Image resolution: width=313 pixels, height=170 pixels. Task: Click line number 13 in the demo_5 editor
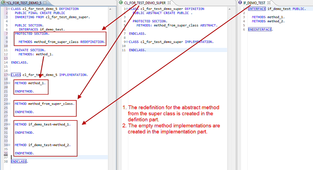click(x=6, y=58)
